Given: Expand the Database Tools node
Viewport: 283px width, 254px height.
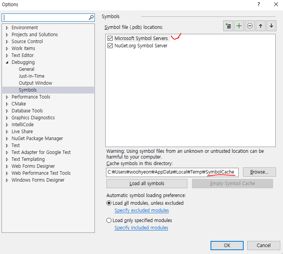Looking at the screenshot, I should [x=7, y=111].
